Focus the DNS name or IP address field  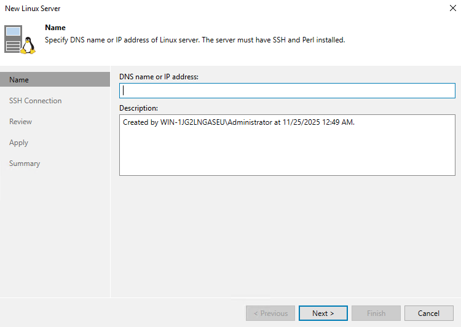(x=287, y=91)
